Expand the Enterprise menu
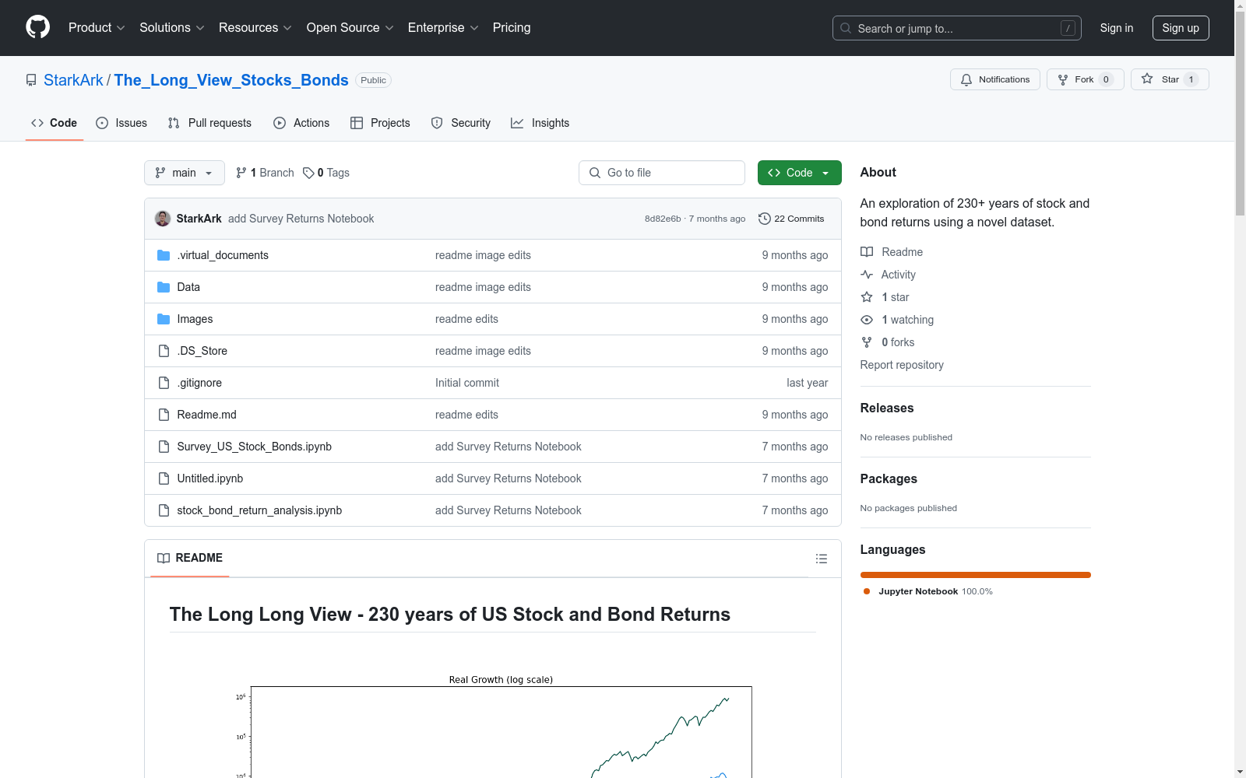1246x778 pixels. [x=443, y=28]
